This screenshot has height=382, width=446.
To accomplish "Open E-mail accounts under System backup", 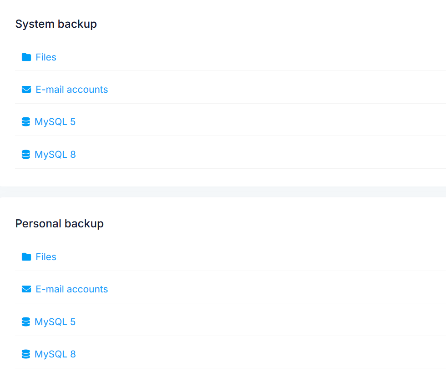I will 71,89.
